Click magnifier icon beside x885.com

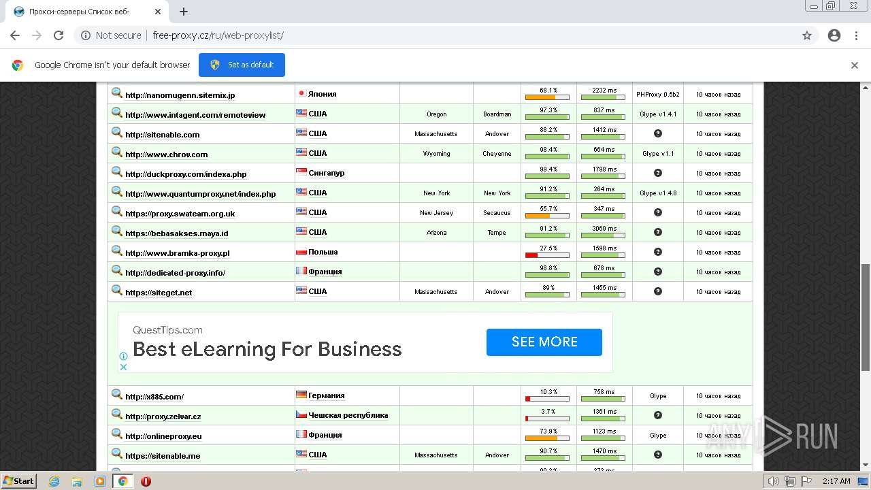point(117,395)
